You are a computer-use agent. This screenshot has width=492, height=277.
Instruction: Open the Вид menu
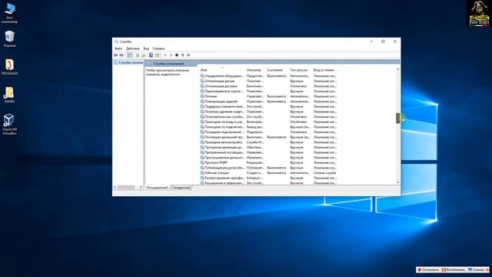point(146,48)
